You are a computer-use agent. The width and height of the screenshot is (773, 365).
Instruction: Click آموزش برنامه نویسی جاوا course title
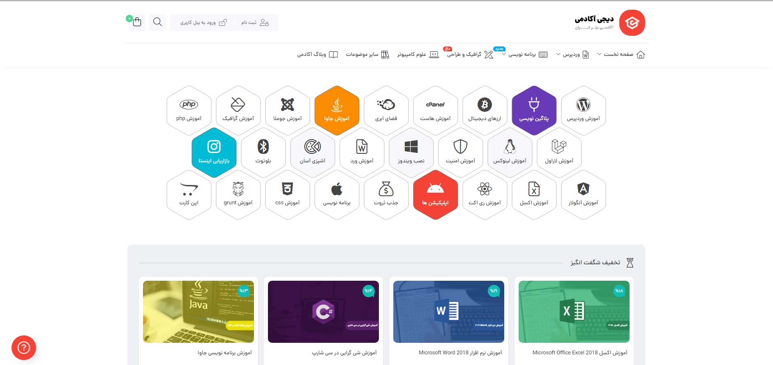point(225,353)
